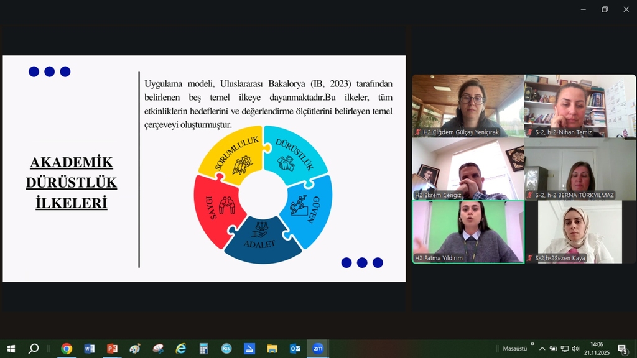Open the Calculator app in taskbar
The image size is (637, 358).
(x=203, y=349)
